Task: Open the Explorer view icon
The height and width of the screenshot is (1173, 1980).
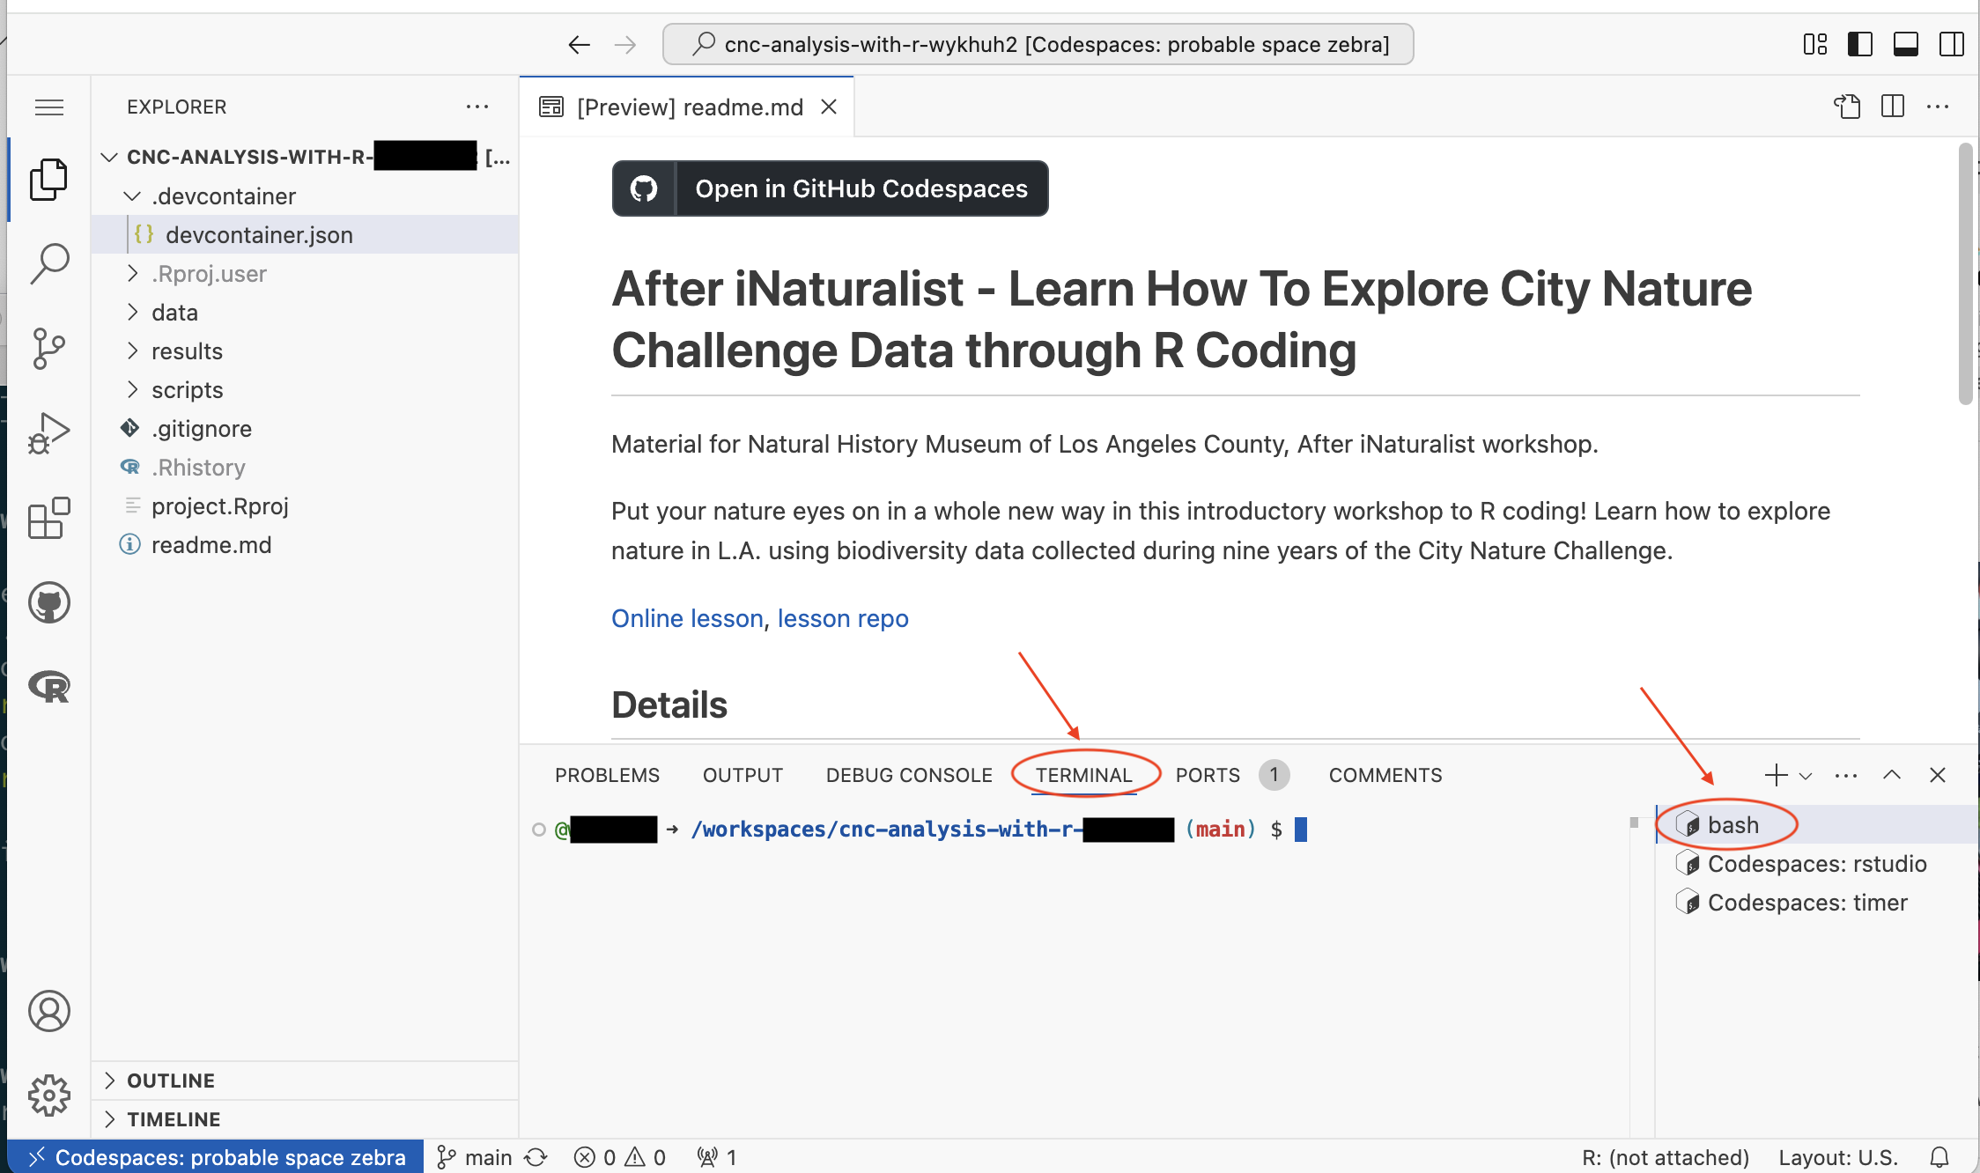Action: (x=49, y=180)
